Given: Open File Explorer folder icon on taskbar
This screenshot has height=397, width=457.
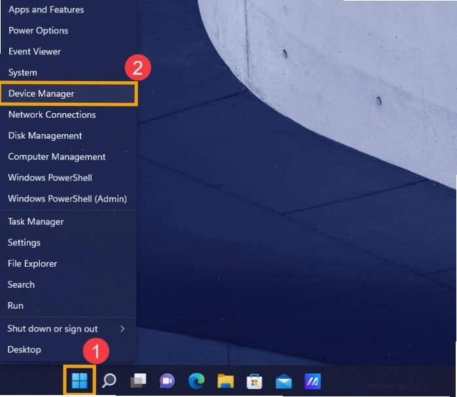Looking at the screenshot, I should (x=225, y=381).
